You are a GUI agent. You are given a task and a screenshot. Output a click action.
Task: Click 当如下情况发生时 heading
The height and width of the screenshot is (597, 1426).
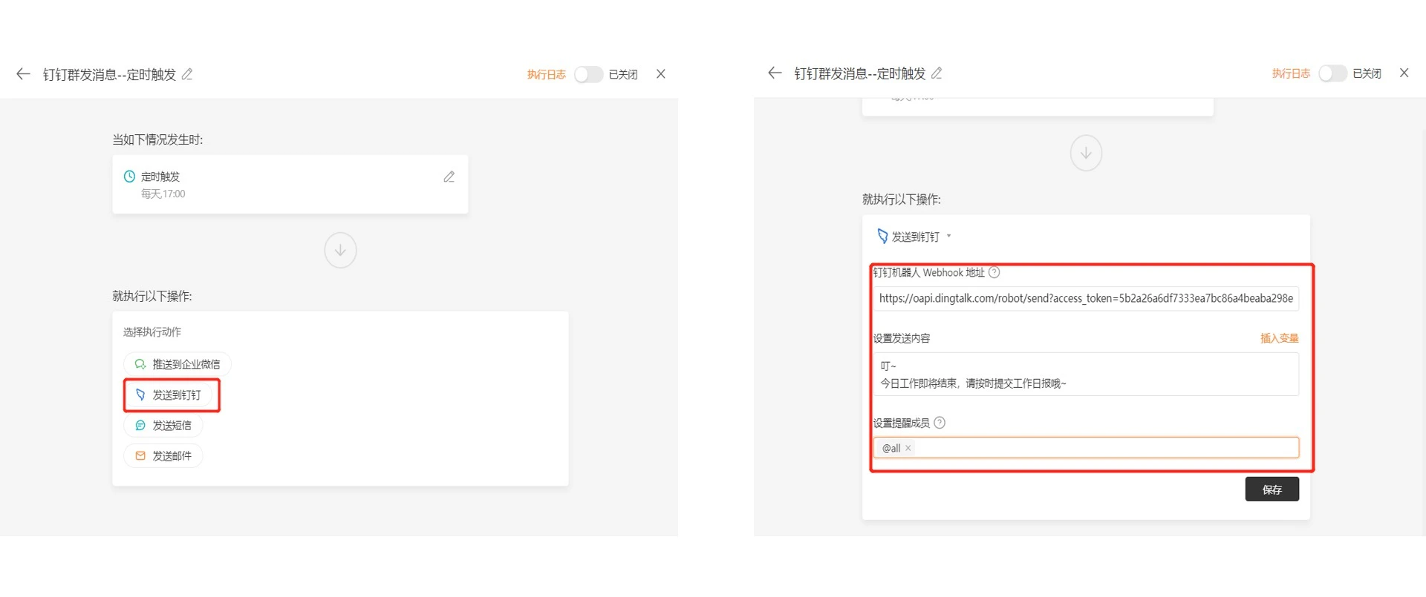tap(157, 139)
